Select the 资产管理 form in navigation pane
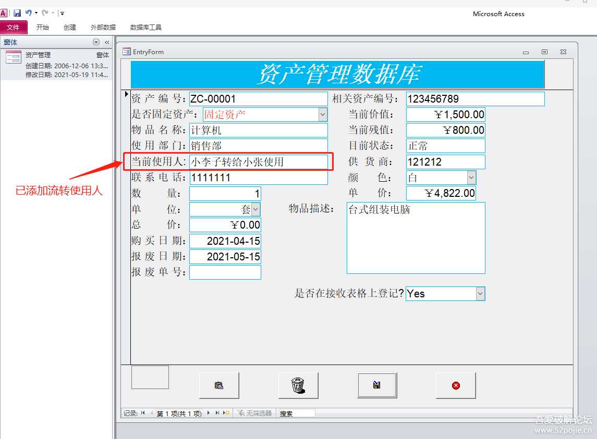Image resolution: width=597 pixels, height=439 pixels. coord(56,64)
